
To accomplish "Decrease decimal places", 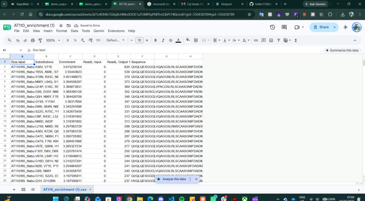I will pos(82,40).
